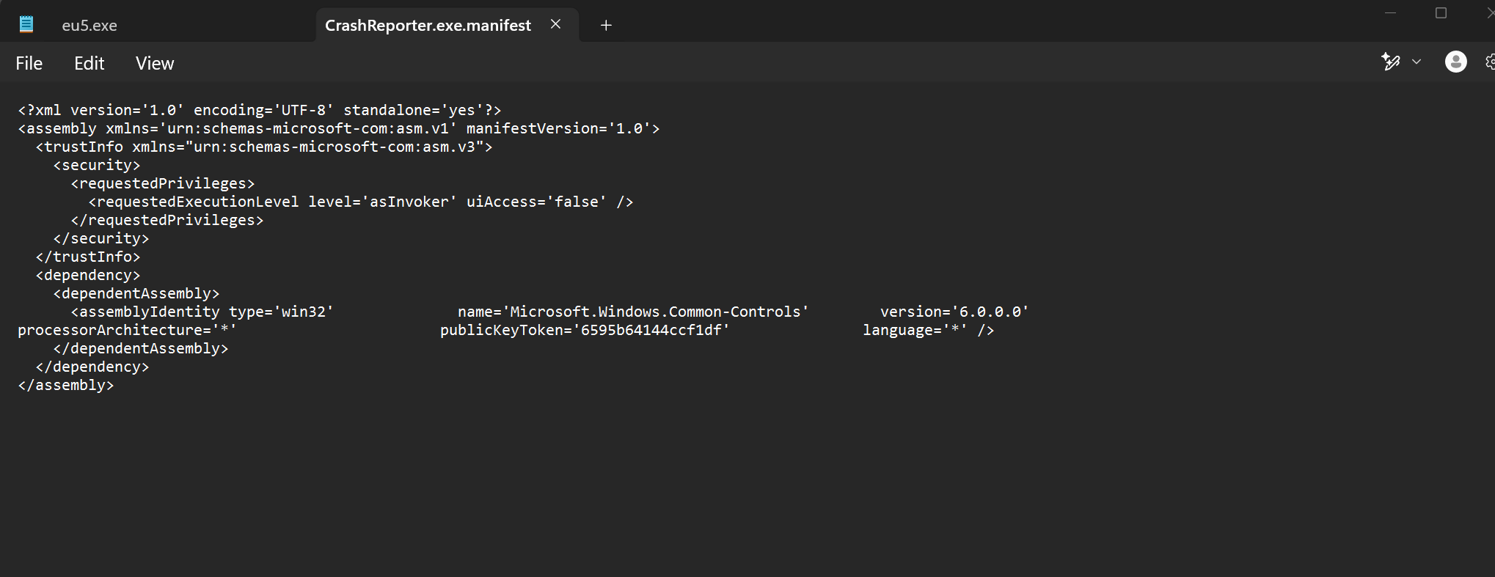Click the Copilot rewrite pen icon
Image resolution: width=1495 pixels, height=577 pixels.
pyautogui.click(x=1391, y=62)
